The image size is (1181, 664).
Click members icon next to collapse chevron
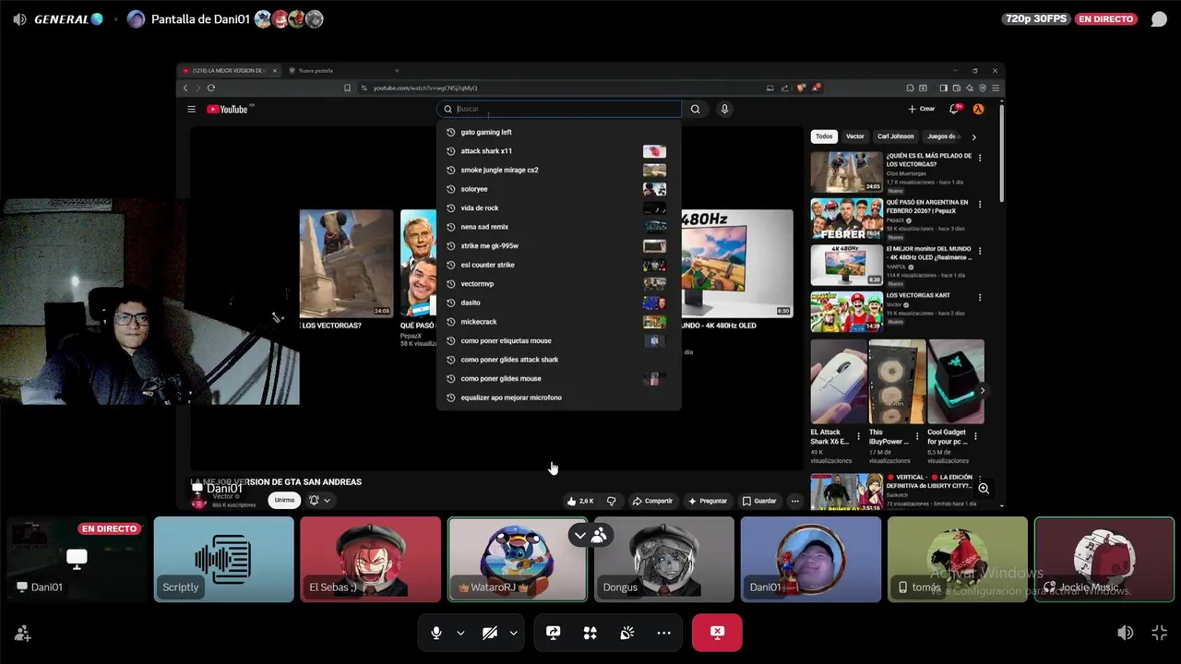pos(599,535)
